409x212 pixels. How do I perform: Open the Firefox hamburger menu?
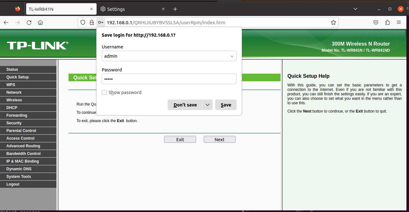399,22
